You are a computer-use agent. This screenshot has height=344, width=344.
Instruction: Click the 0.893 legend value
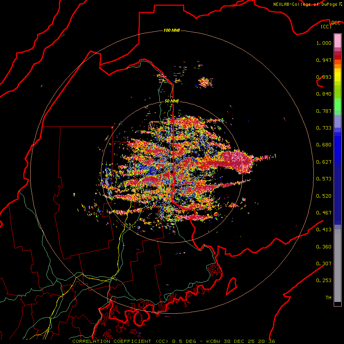point(324,77)
